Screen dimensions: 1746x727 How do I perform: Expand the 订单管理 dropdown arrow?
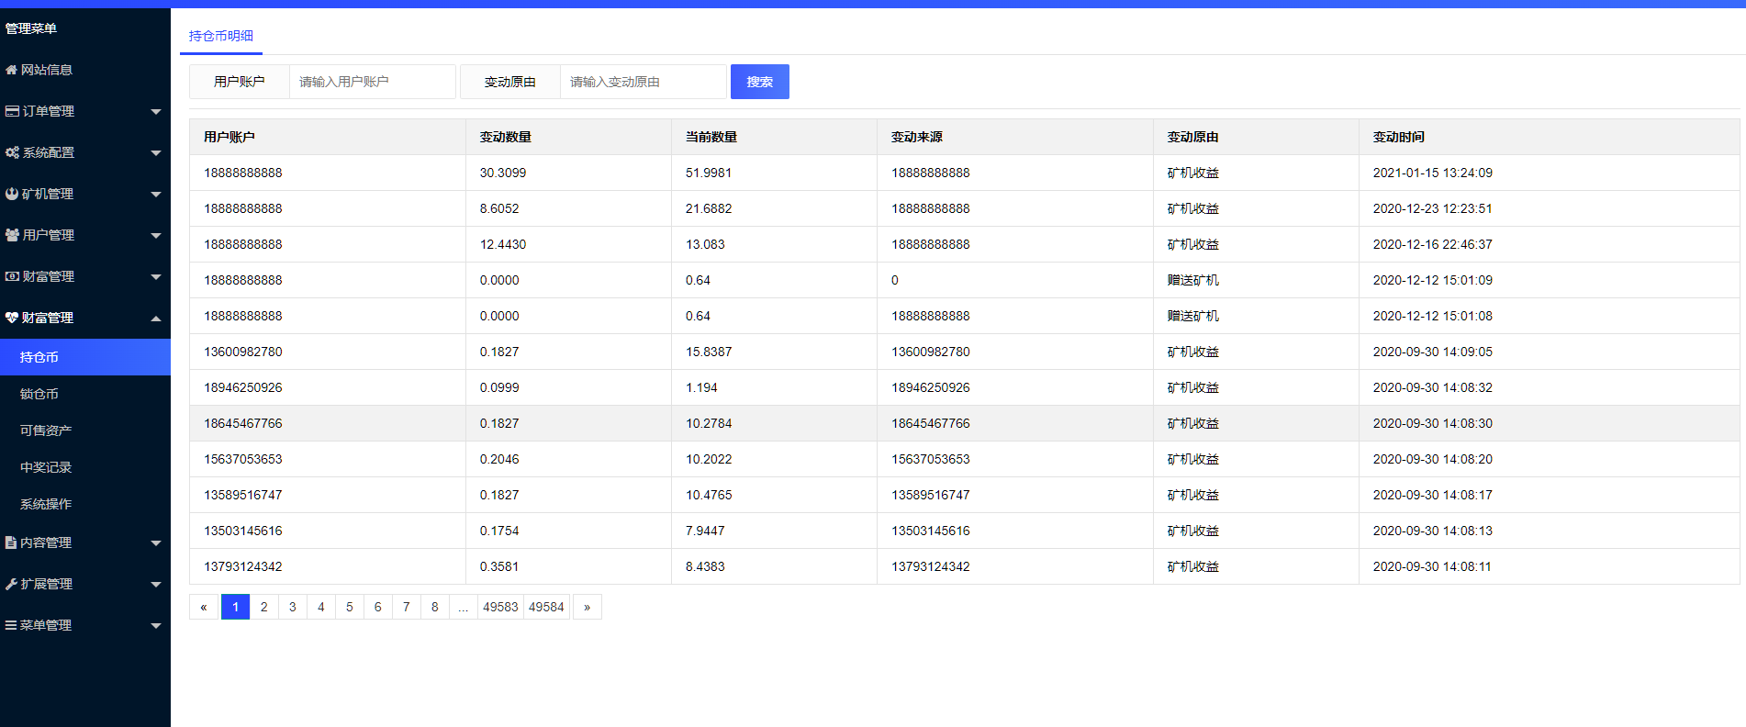155,112
